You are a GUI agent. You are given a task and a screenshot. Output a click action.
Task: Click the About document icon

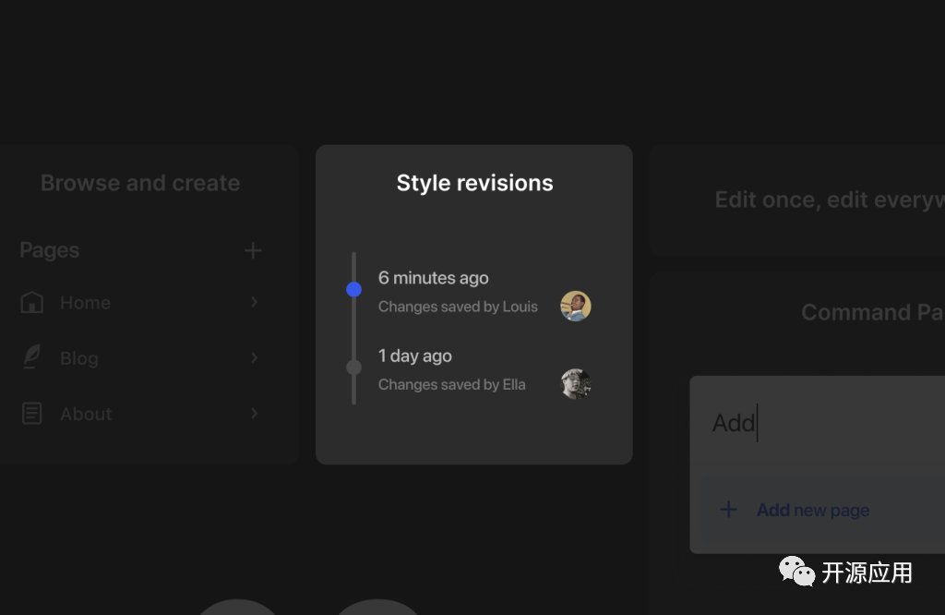point(32,414)
